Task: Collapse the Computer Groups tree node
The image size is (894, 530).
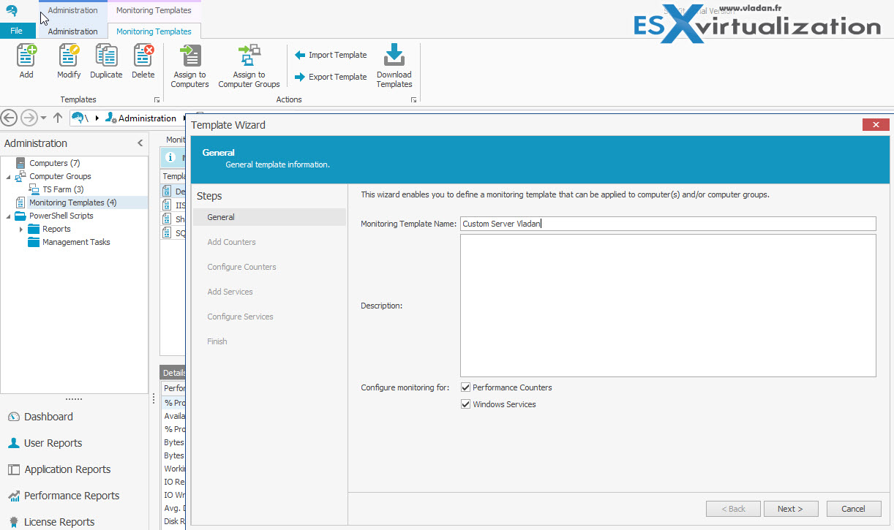Action: coord(8,177)
